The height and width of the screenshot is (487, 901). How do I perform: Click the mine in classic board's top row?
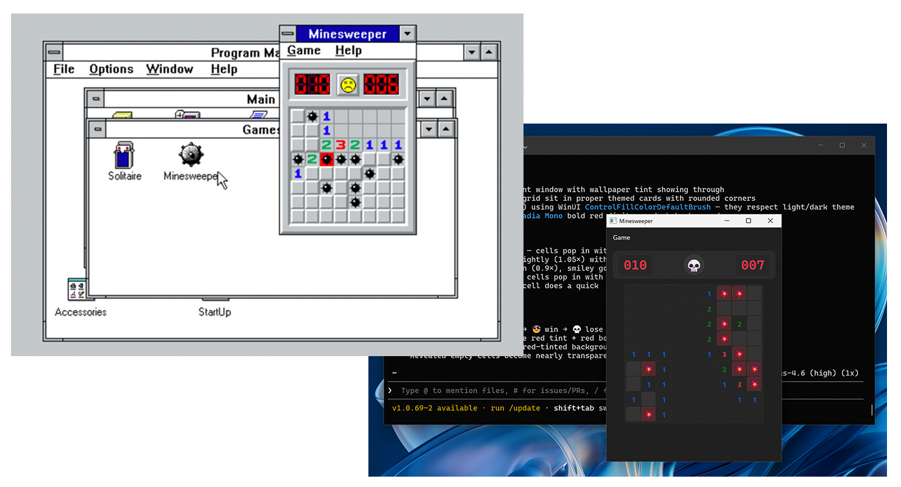312,116
